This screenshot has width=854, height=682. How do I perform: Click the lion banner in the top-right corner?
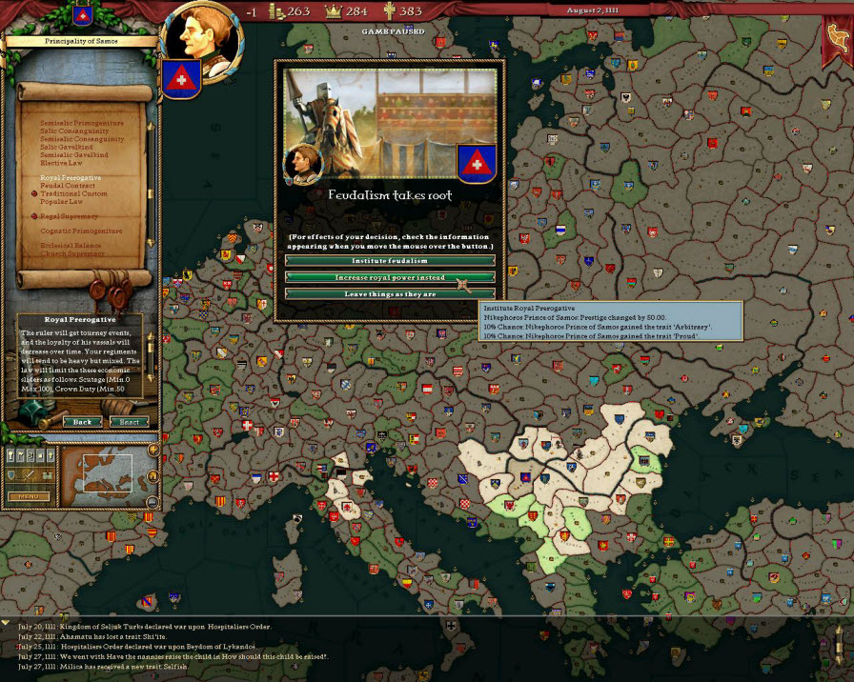pos(837,36)
